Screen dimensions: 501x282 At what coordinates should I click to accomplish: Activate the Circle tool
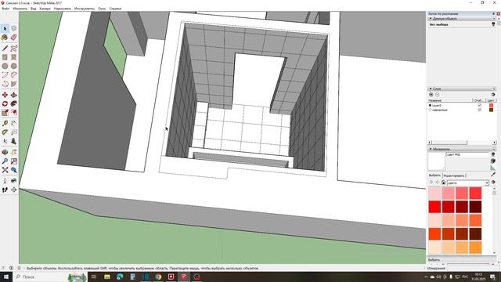(5, 66)
